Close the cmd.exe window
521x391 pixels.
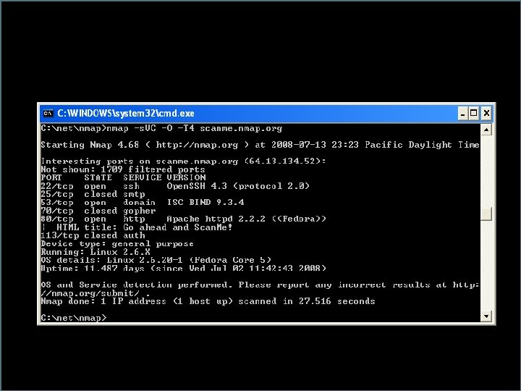coord(486,114)
